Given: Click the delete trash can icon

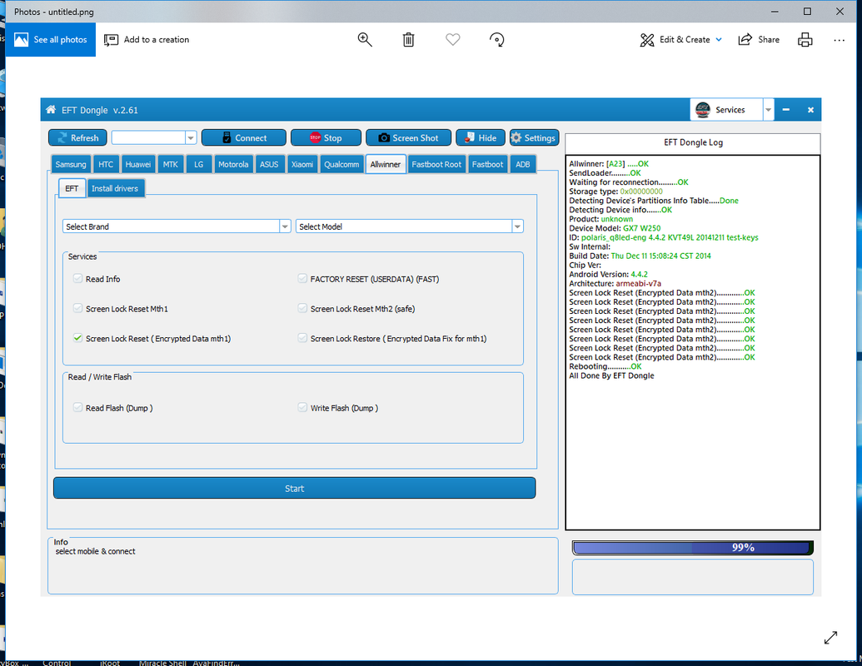Looking at the screenshot, I should point(409,40).
